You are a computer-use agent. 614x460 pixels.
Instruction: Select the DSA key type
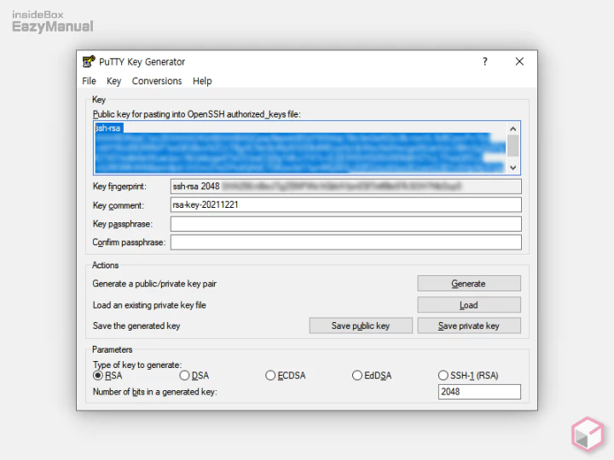184,375
